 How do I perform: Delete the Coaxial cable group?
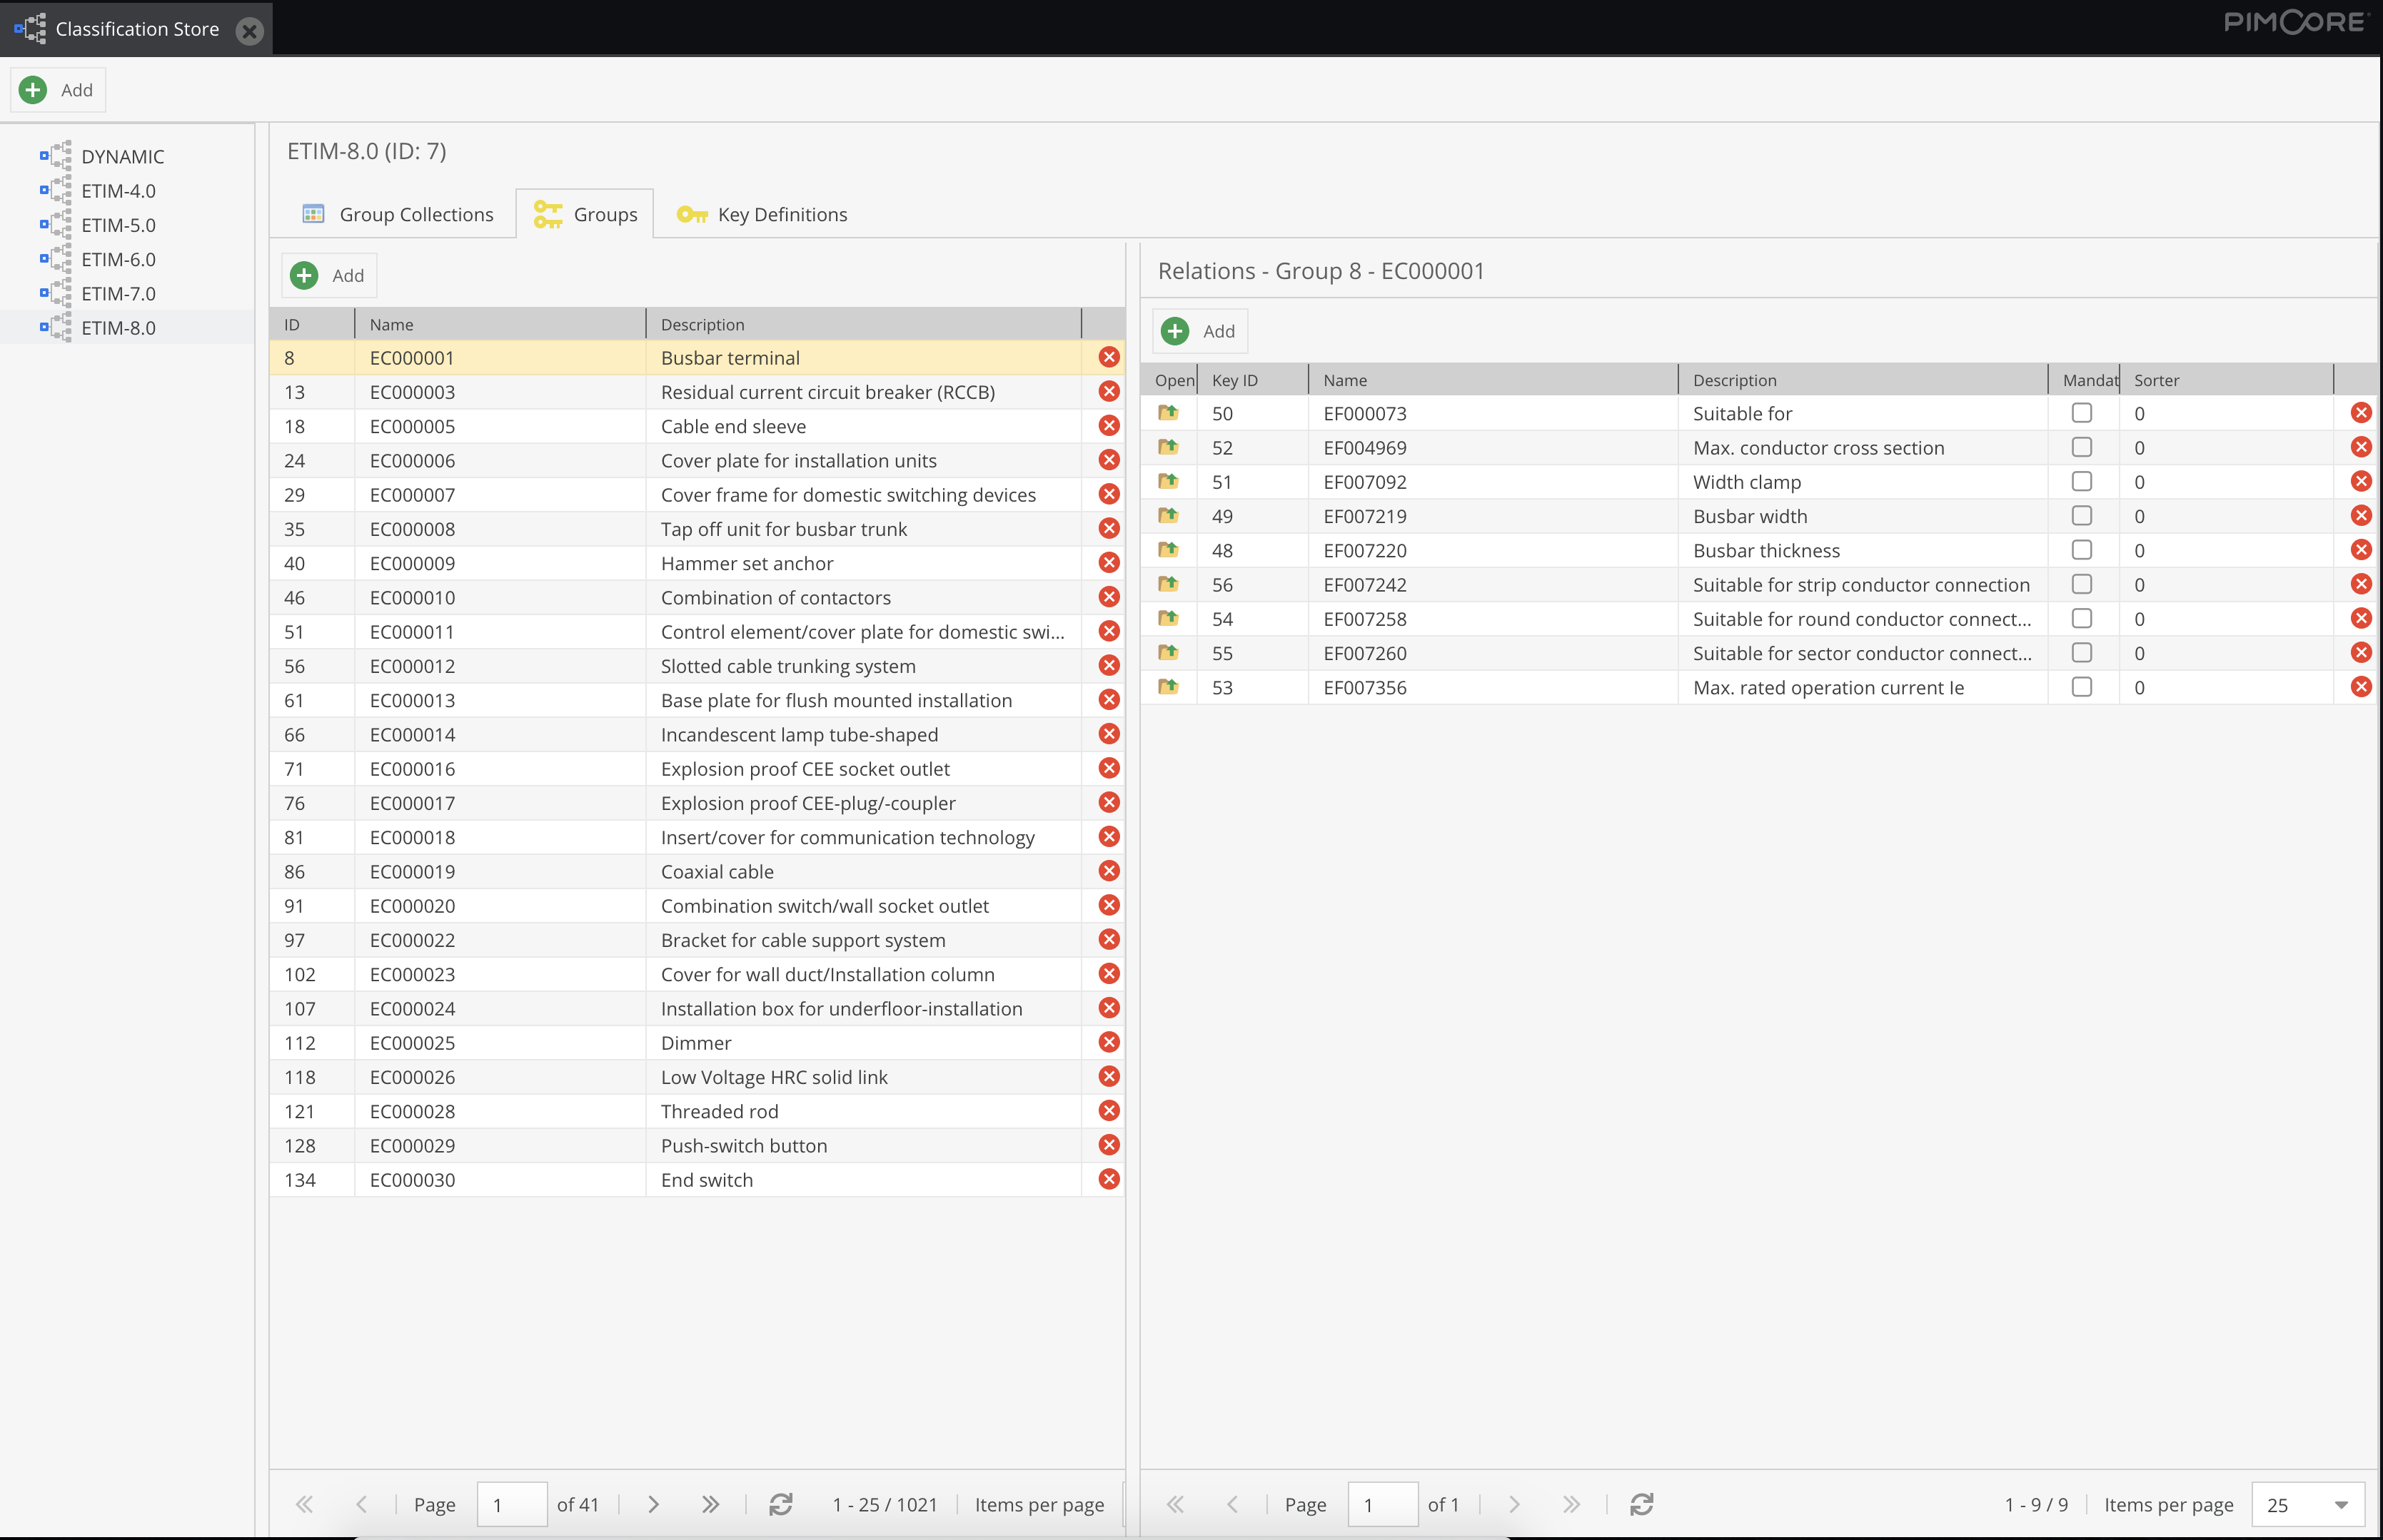(1109, 871)
